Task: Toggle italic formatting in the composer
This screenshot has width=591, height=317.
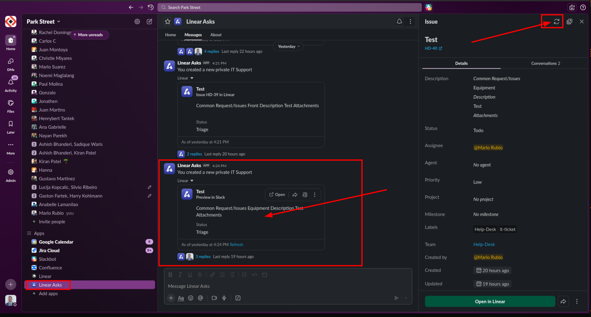Action: tap(180, 275)
